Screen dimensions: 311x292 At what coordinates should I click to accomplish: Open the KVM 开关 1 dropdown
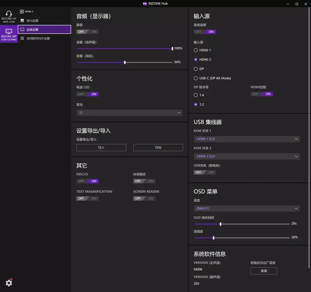[x=247, y=139]
